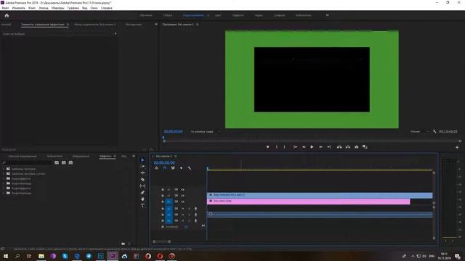The width and height of the screenshot is (465, 261).
Task: Click the Lift button in program monitor
Action: [339, 147]
